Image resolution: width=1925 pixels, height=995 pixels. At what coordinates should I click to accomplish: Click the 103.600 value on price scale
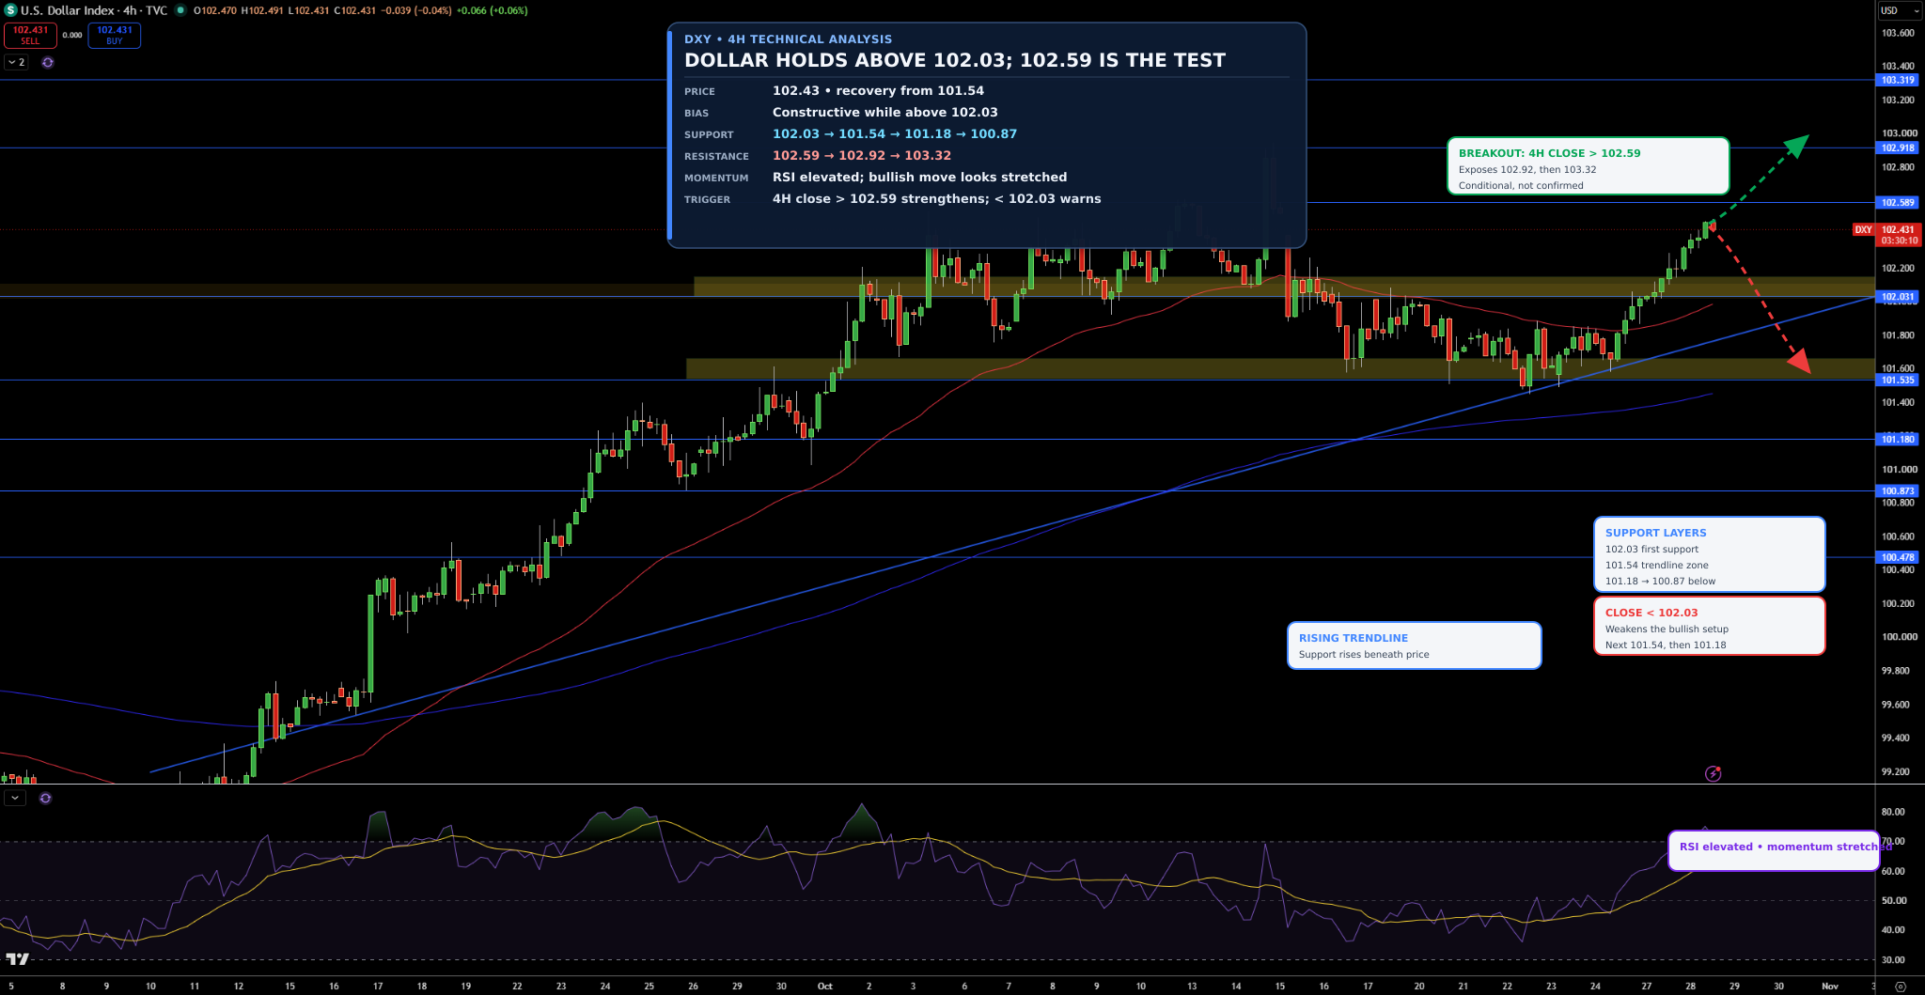[1898, 33]
